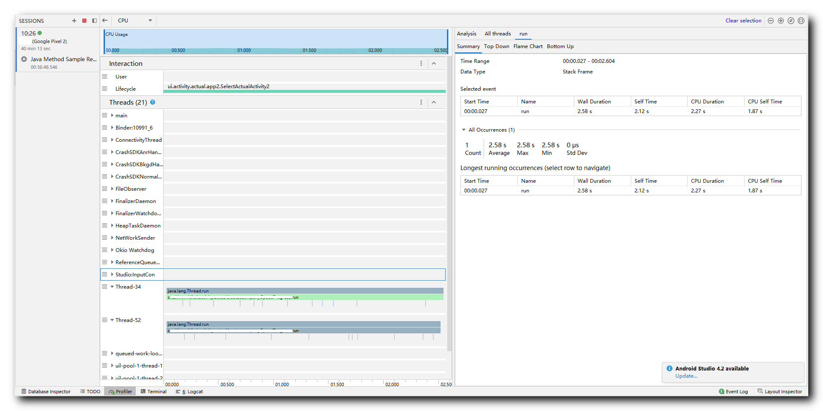Hide the Sessions pane with panel icon

pos(94,21)
